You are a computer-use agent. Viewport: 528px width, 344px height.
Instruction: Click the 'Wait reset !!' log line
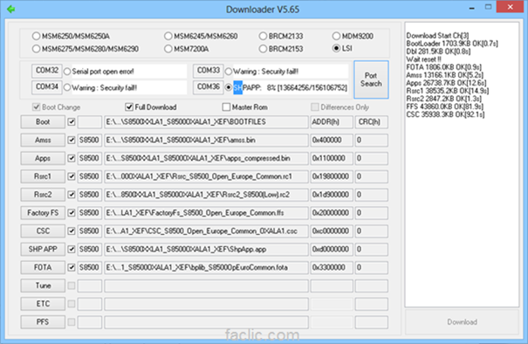(x=423, y=59)
